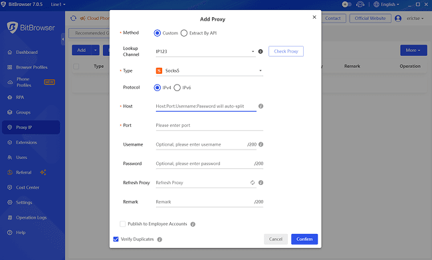This screenshot has width=432, height=260.
Task: Open the Type Socks5 dropdown
Action: [209, 71]
